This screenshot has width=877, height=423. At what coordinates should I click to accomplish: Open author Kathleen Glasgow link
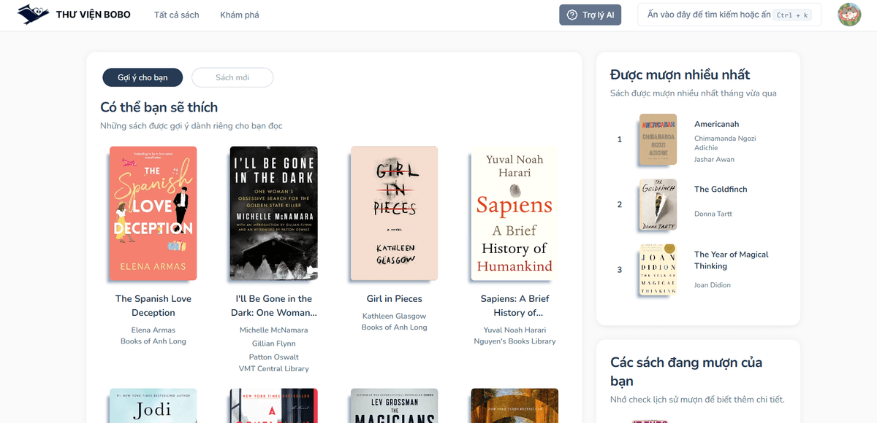(x=394, y=317)
